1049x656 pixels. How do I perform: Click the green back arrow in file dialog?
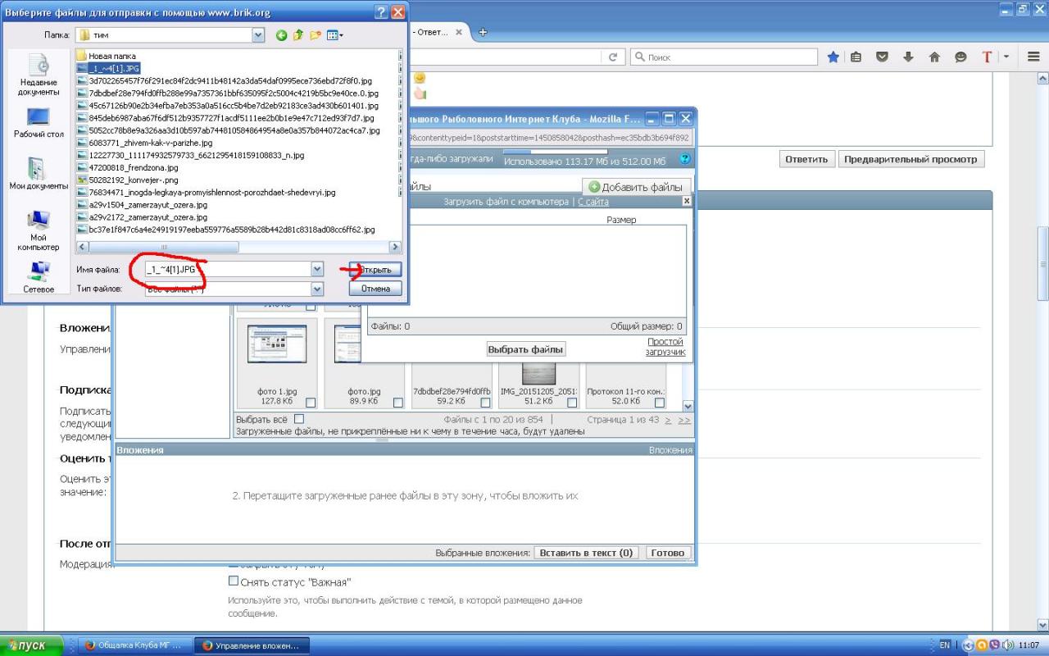click(281, 35)
